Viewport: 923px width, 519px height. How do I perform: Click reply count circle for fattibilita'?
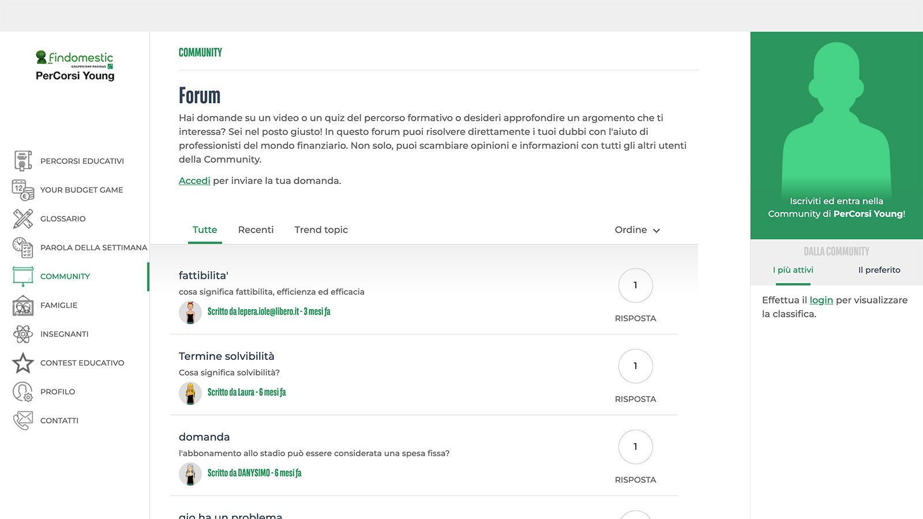pos(635,285)
